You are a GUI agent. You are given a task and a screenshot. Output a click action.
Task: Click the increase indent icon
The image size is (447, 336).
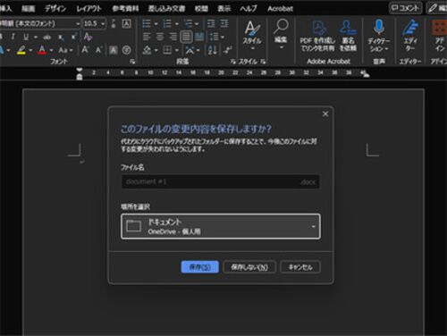click(x=224, y=23)
